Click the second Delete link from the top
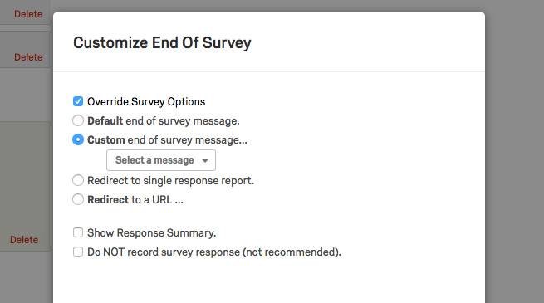This screenshot has height=303, width=544. coord(28,57)
